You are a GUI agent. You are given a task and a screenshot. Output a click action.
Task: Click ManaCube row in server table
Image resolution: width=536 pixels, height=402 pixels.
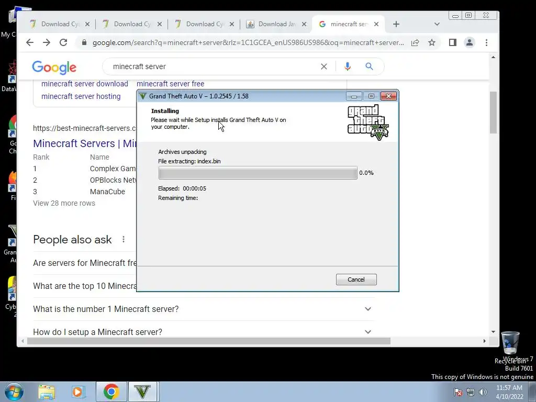point(84,192)
